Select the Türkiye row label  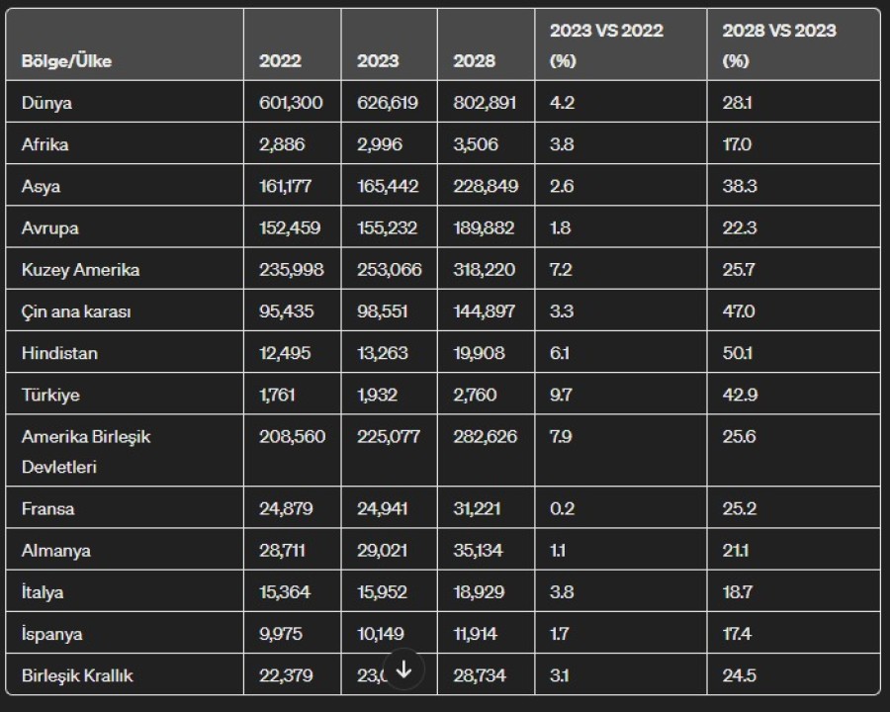[x=51, y=395]
